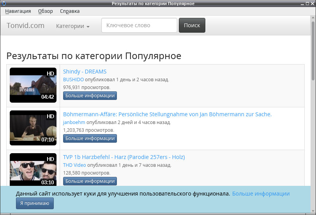Image resolution: width=316 pixels, height=215 pixels.
Task: Open the Böhmermann-Affäre title link
Action: pos(167,114)
